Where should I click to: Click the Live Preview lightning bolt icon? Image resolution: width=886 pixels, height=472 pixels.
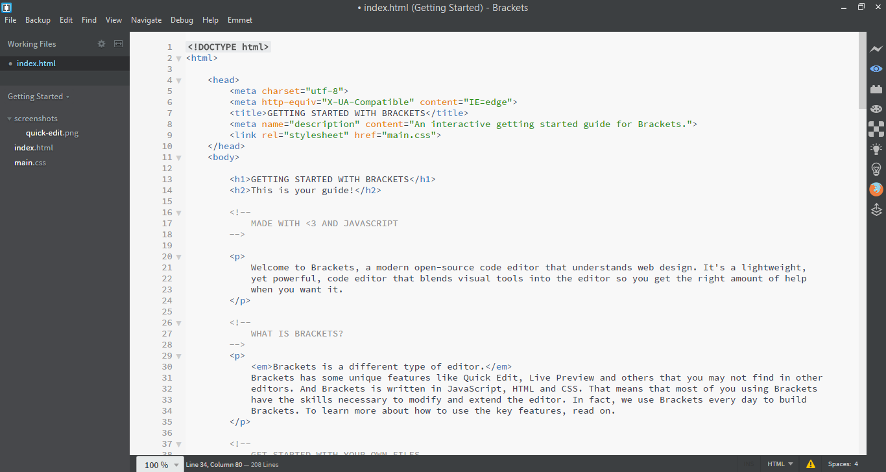click(876, 49)
